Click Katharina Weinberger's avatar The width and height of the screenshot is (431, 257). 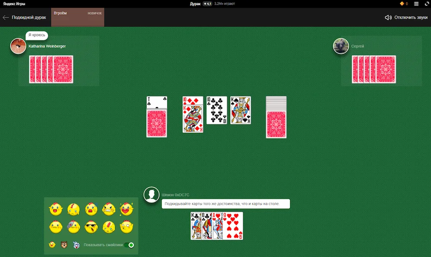click(x=18, y=46)
